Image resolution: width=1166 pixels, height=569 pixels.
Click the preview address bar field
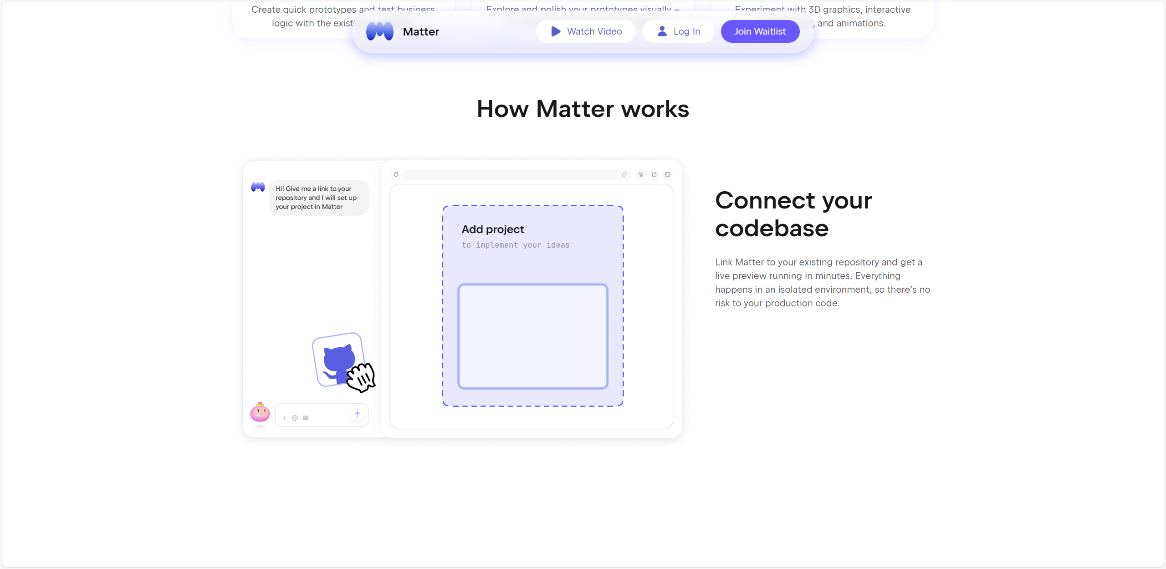[x=517, y=174]
